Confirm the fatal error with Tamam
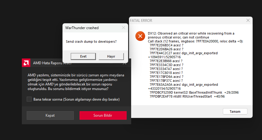Screen dimensions: 262x140 tap(235, 112)
